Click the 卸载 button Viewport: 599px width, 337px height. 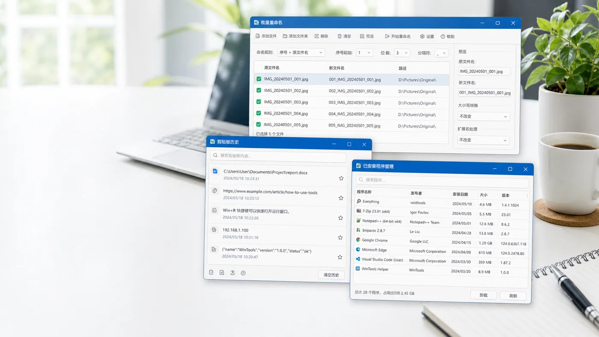(x=483, y=295)
